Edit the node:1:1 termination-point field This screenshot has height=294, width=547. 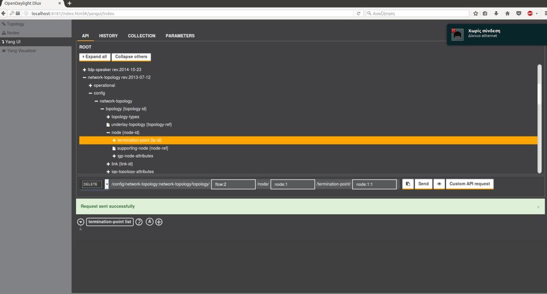coord(374,184)
